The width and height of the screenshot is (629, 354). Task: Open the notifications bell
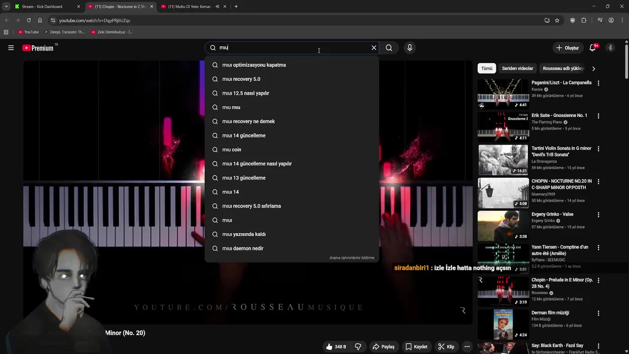click(593, 48)
